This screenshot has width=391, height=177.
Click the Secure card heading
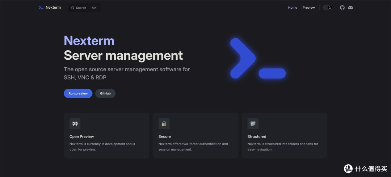pos(165,136)
